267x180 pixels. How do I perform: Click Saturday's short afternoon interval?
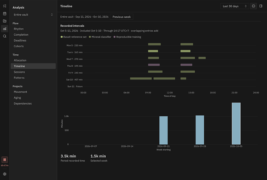[x=183, y=78]
